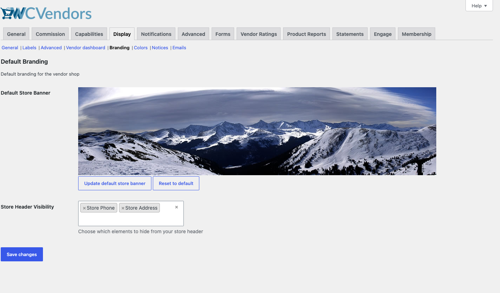Open the Labels sub-section link
500x293 pixels.
[29, 48]
